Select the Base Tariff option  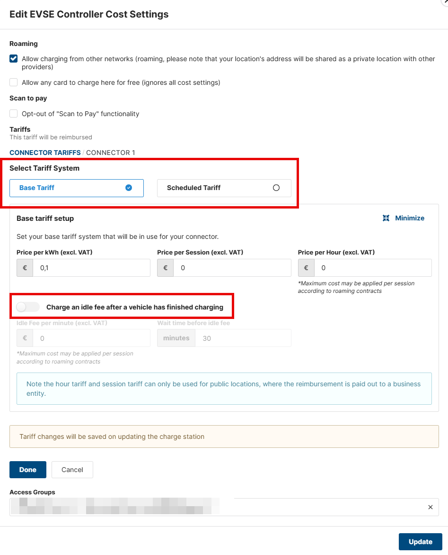(76, 188)
